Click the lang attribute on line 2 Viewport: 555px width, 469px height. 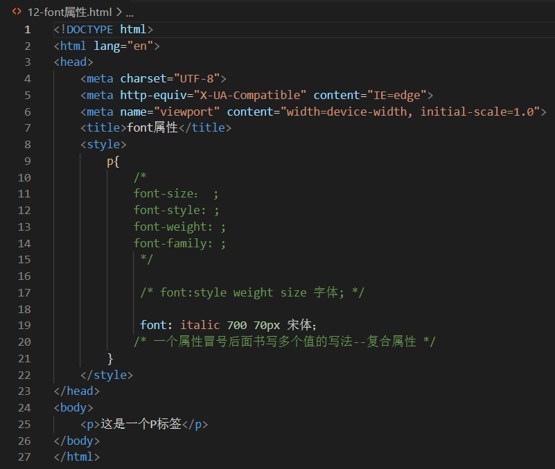click(107, 46)
